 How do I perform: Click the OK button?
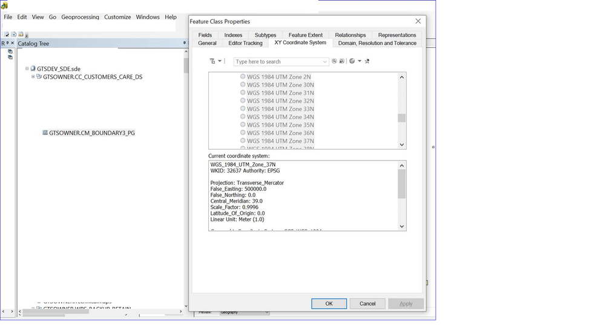point(329,303)
